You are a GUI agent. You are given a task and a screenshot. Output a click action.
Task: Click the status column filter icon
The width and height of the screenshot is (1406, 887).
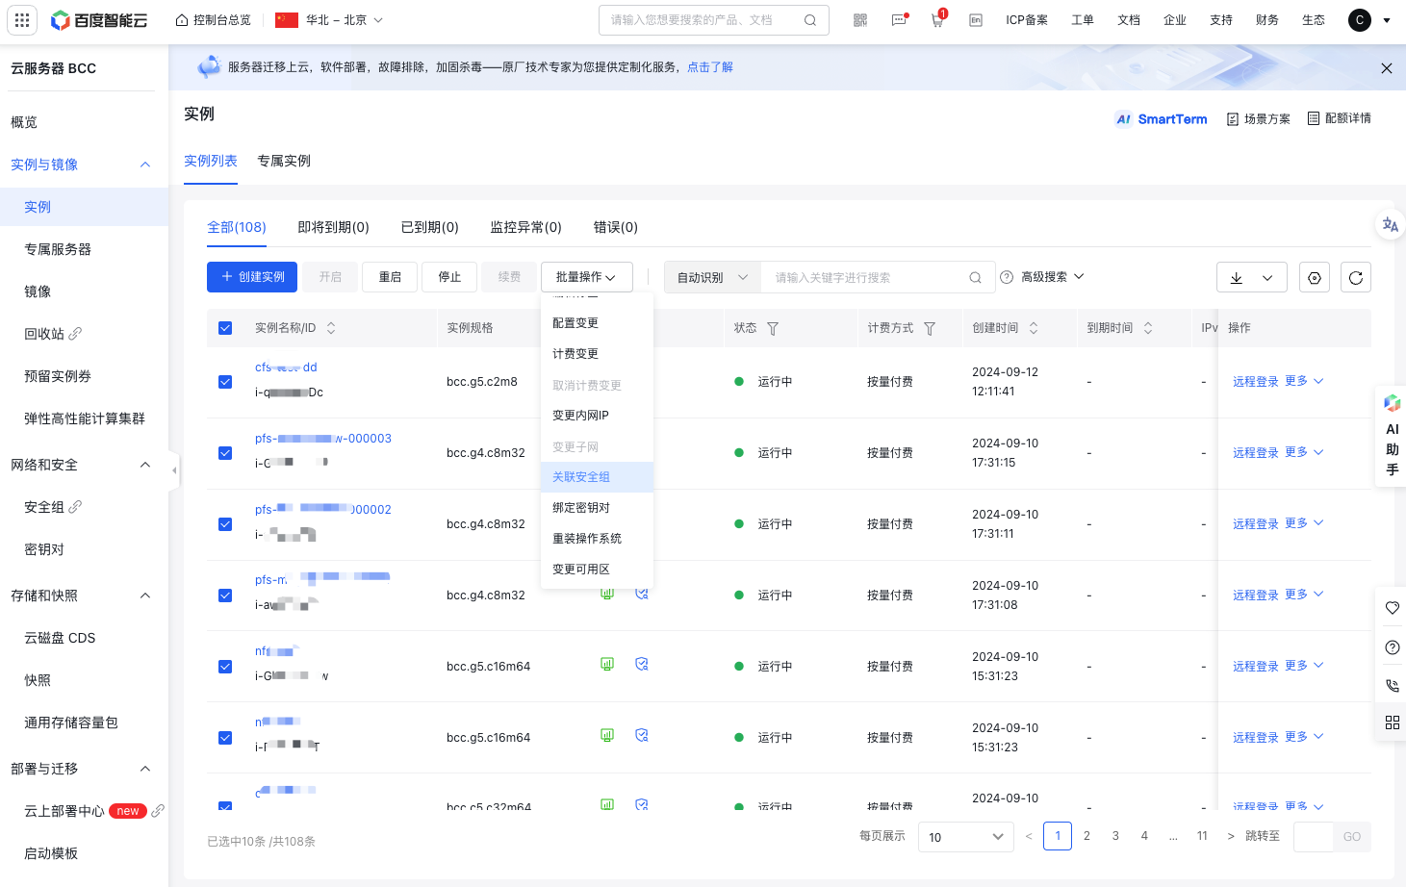(773, 329)
